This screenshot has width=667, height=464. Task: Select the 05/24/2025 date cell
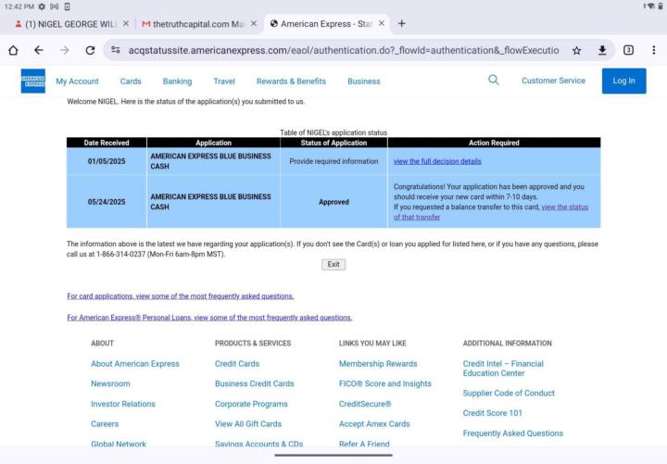coord(107,202)
